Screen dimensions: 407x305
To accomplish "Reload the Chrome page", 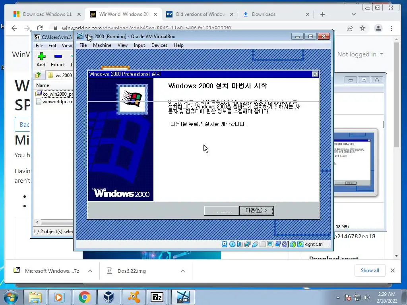I will click(x=40, y=28).
